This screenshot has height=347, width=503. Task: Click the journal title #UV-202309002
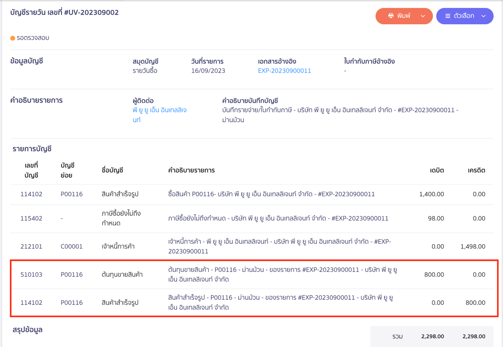[x=64, y=13]
